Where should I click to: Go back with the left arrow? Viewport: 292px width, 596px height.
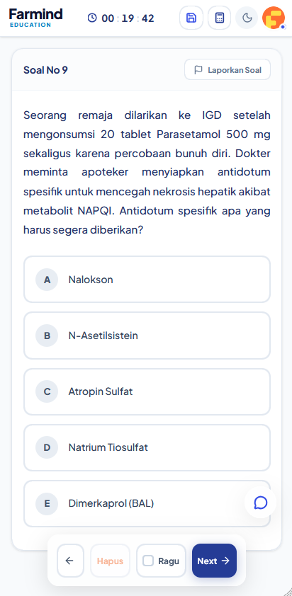point(70,561)
